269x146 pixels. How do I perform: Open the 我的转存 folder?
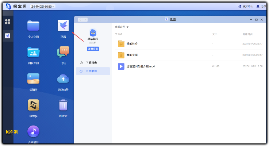[132, 44]
